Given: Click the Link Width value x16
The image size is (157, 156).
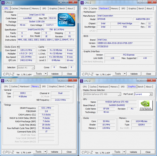Looking at the screenshot, I should coord(112,58).
